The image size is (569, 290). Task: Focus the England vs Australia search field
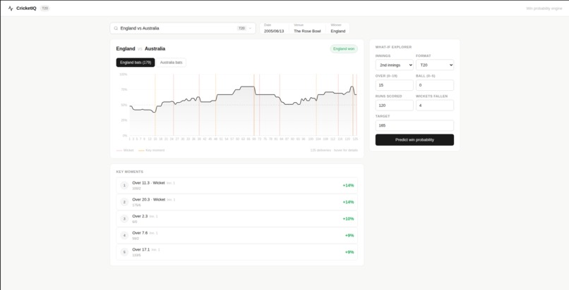click(183, 28)
